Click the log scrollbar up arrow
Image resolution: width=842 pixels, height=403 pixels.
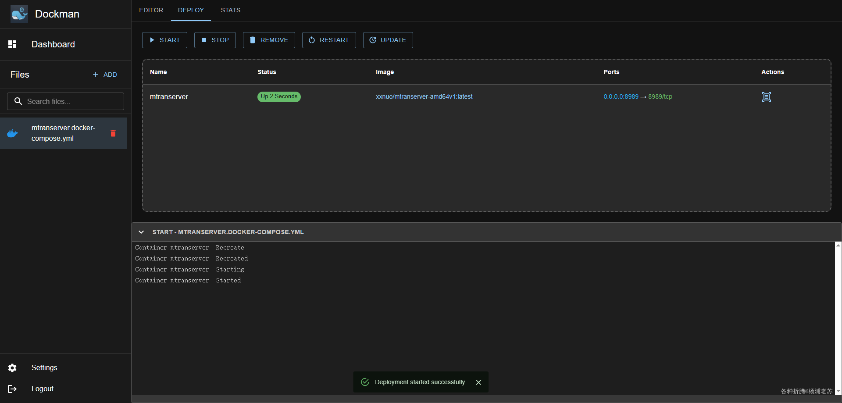click(x=838, y=246)
